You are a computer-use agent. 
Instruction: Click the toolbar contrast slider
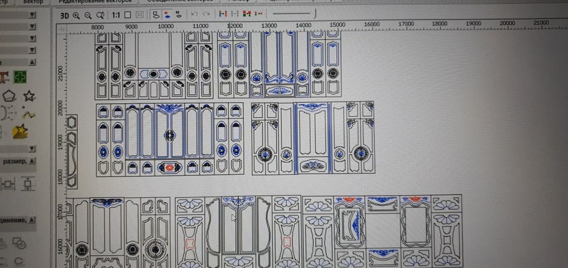tap(294, 14)
